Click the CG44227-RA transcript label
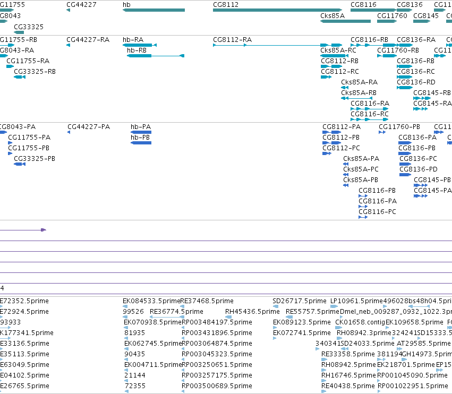This screenshot has height=394, width=452. 88,39
